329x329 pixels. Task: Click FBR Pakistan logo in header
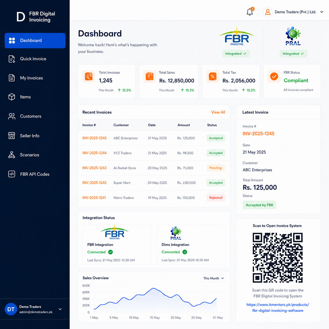[237, 37]
